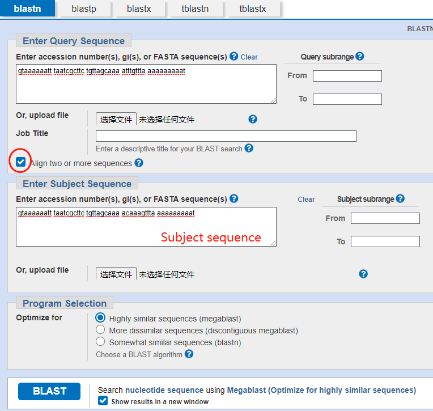Viewport: 433px width, 411px height.
Task: Click 'Program Selection' section heading
Action: click(x=65, y=303)
